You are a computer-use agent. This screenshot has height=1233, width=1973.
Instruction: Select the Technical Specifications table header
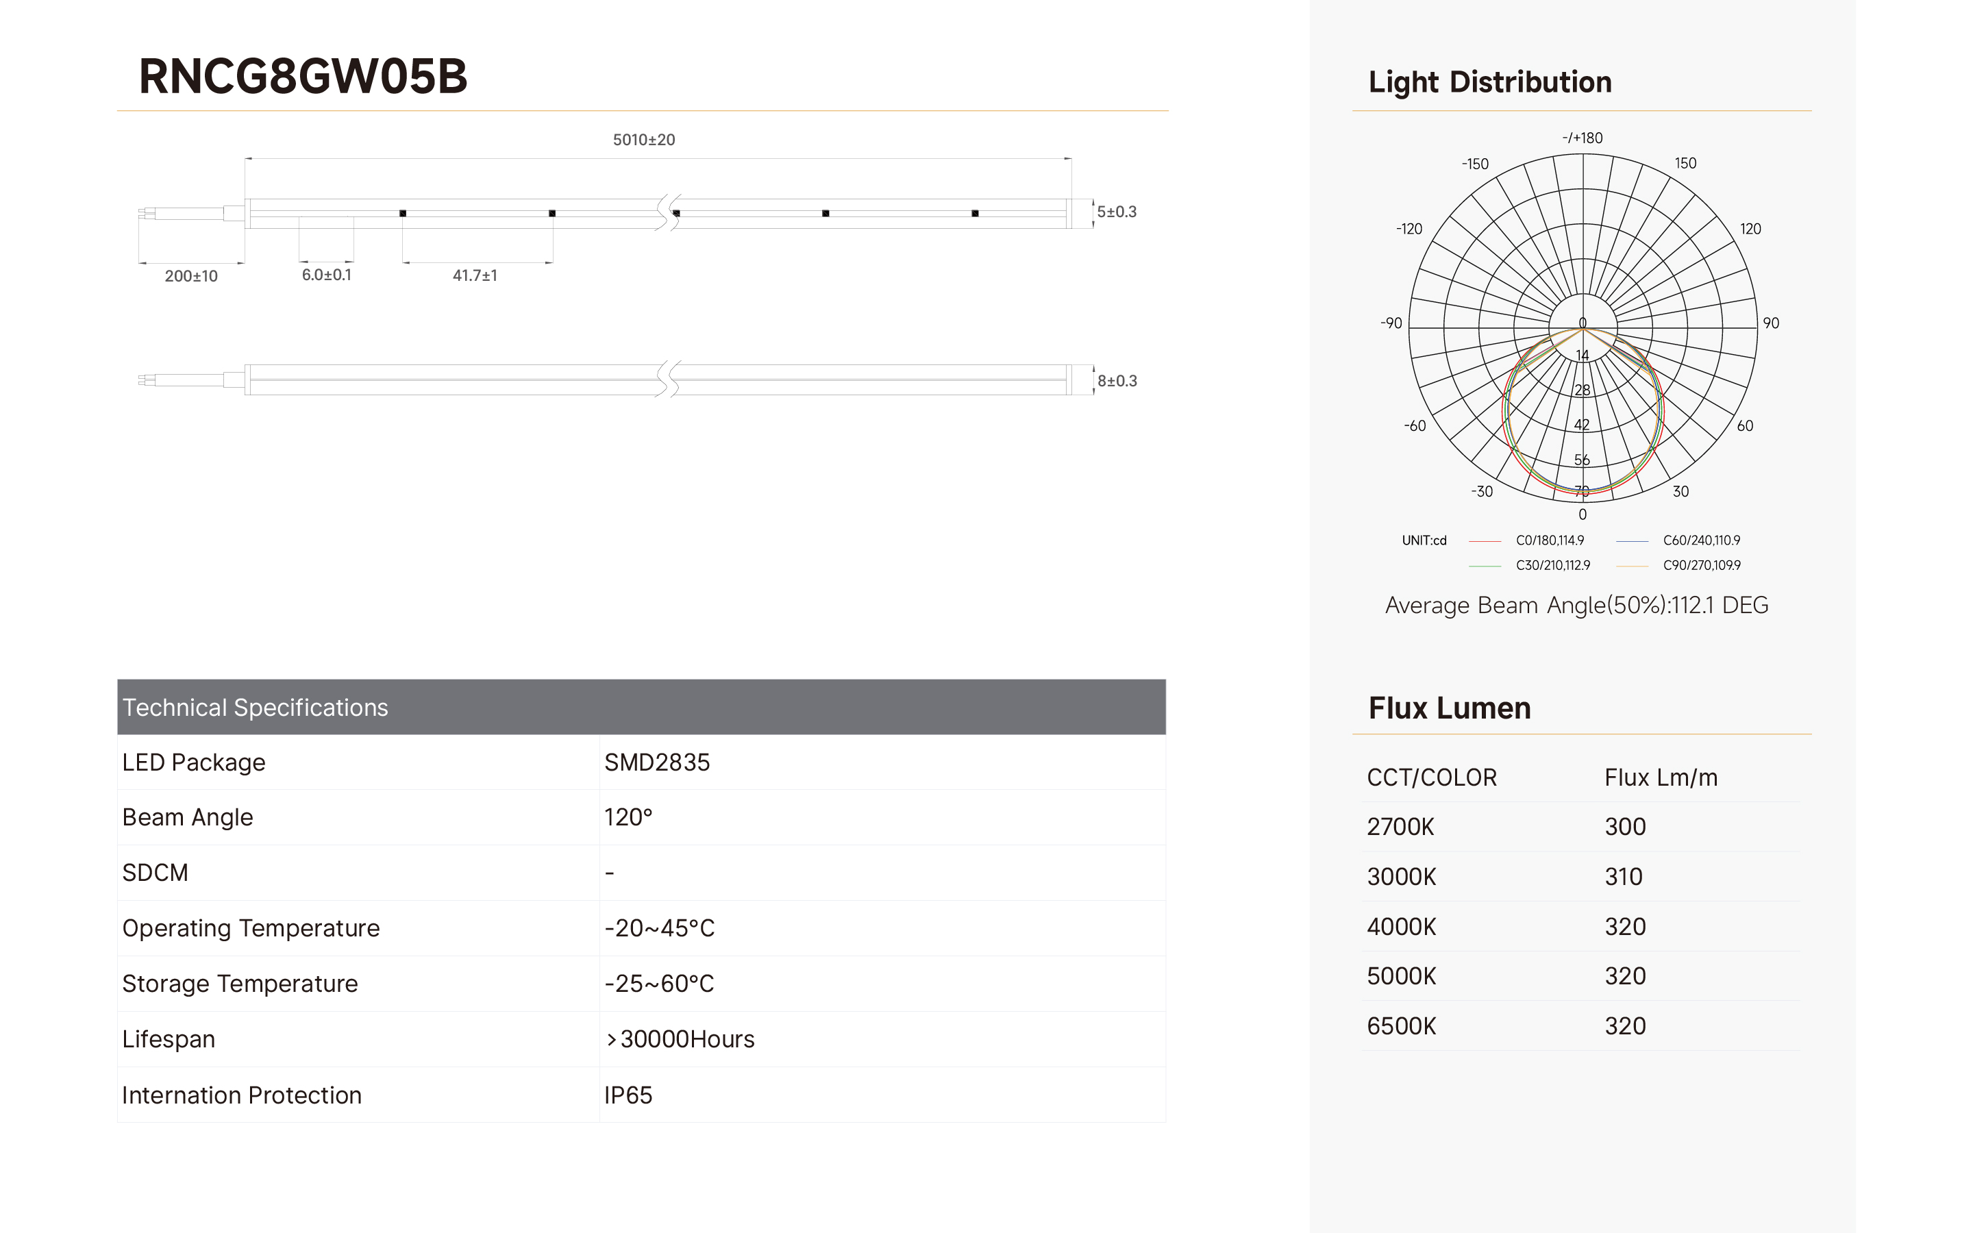pos(641,707)
